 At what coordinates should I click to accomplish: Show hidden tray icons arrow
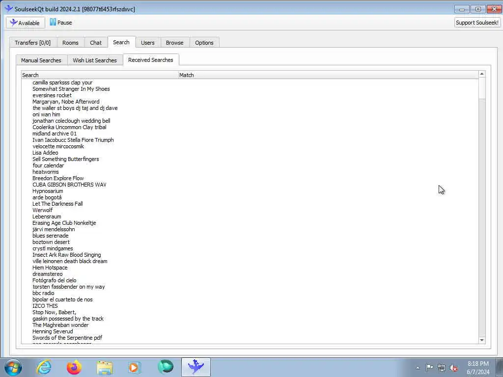(x=418, y=368)
